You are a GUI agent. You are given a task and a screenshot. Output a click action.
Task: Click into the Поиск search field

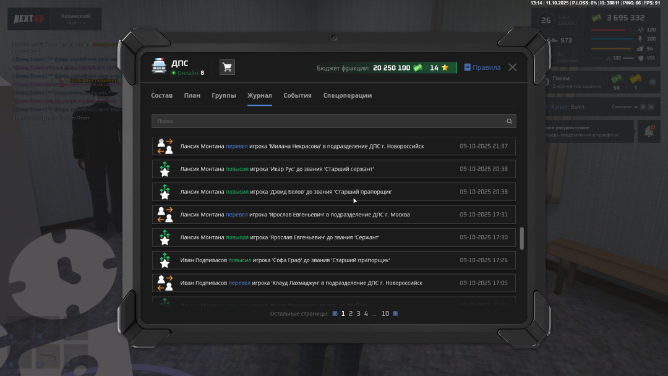328,121
